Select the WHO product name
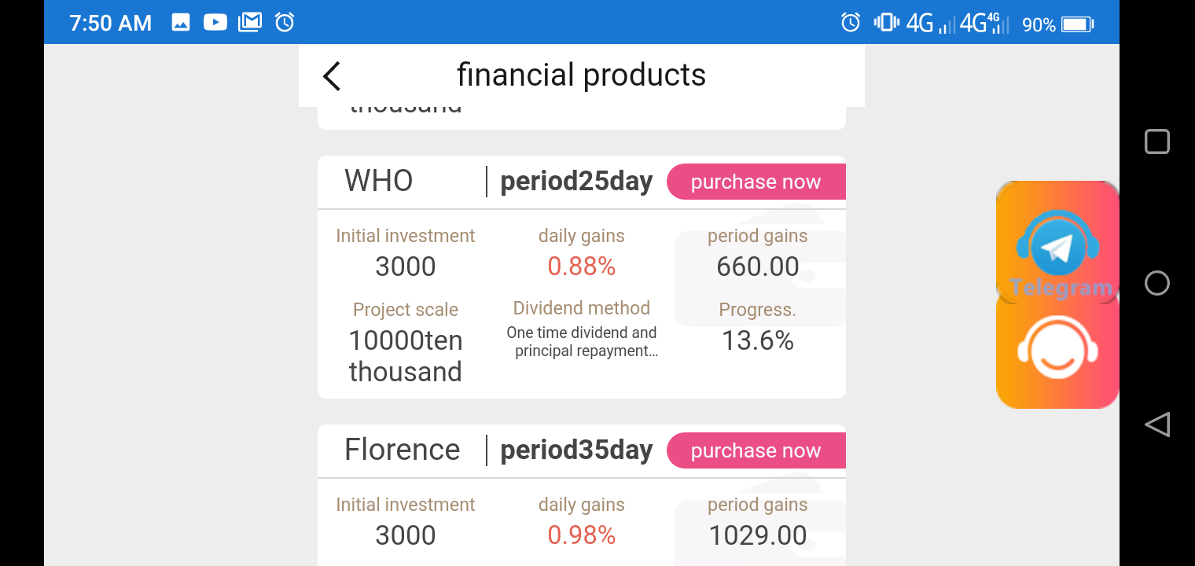The height and width of the screenshot is (566, 1195). click(378, 182)
